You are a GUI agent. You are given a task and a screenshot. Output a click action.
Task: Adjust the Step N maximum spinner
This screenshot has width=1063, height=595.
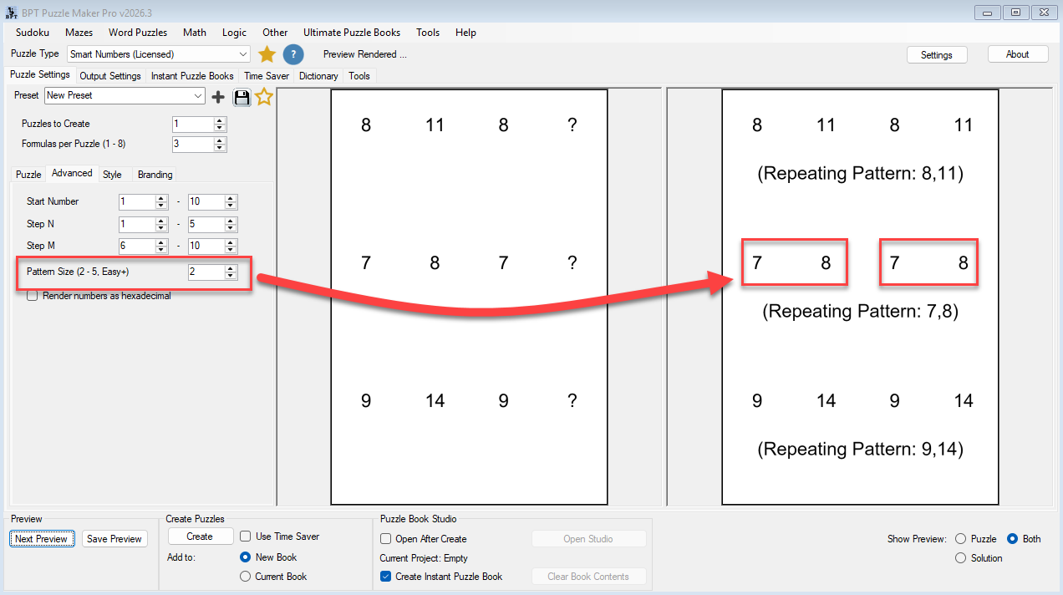[x=231, y=225]
